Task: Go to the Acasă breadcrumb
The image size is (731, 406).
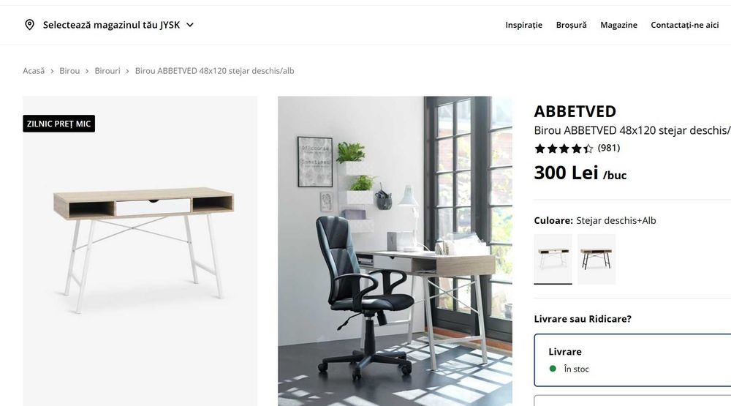Action: (x=34, y=71)
